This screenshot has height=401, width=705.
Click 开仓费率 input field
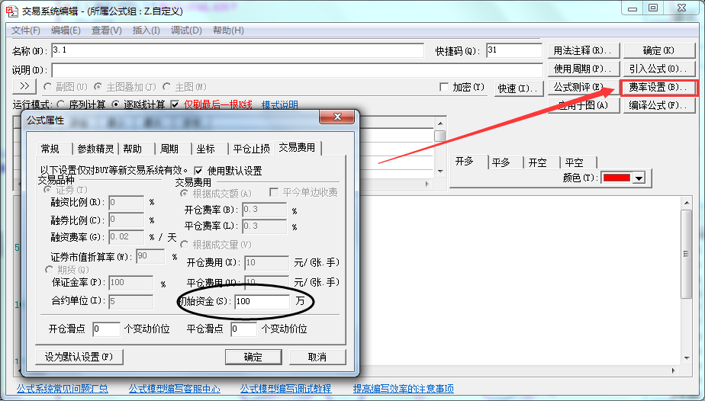tap(264, 210)
